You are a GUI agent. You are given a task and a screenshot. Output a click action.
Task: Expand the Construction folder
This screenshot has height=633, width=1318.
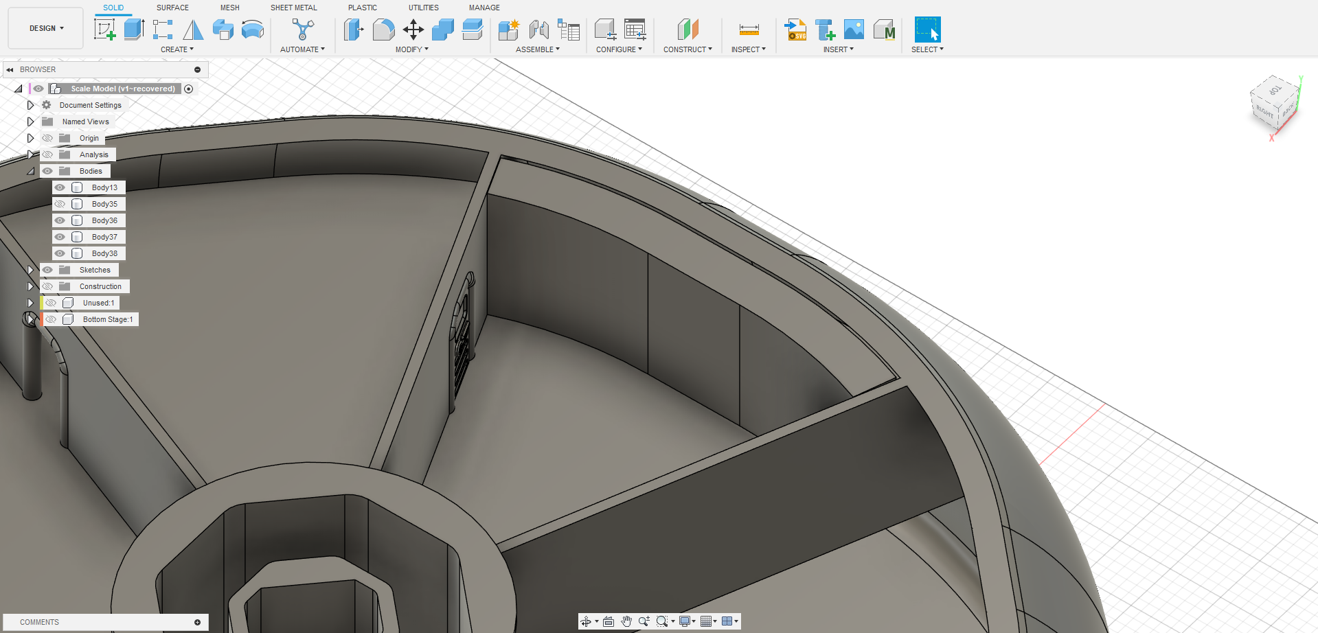[x=30, y=286]
